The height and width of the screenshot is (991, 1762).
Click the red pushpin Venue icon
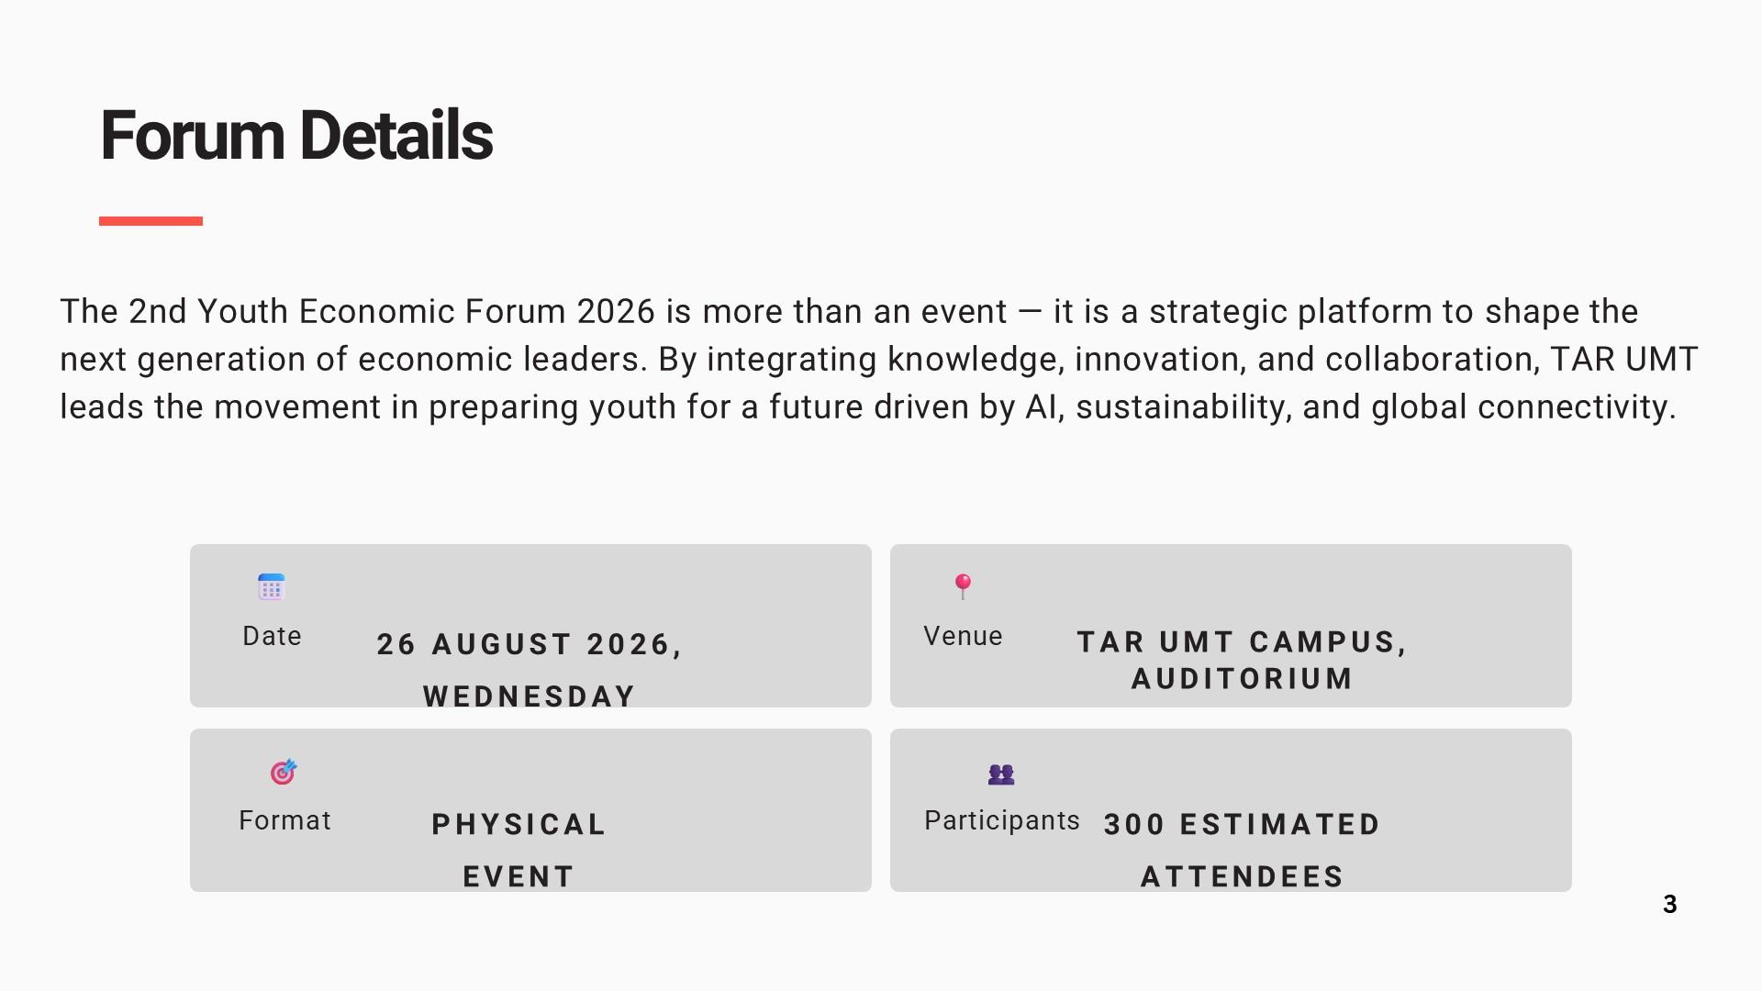click(963, 586)
